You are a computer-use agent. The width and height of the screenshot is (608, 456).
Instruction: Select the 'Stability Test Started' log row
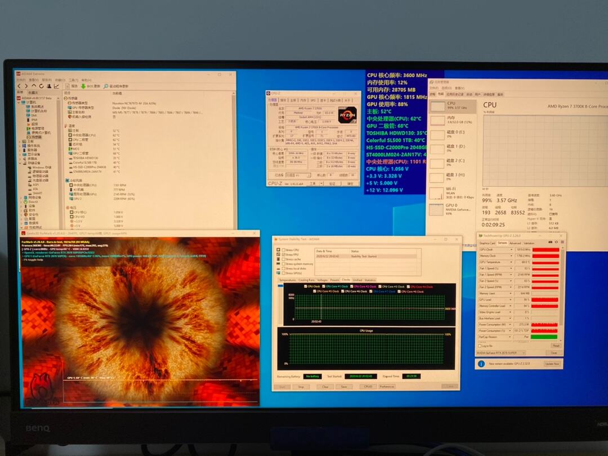coord(366,256)
